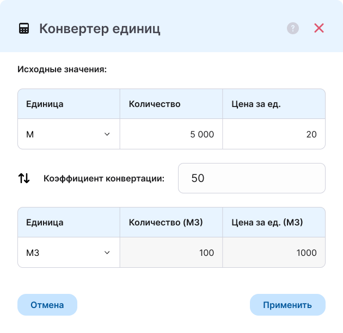The width and height of the screenshot is (343, 333).
Task: Click the source quantity field with 5 000
Action: coord(171,134)
